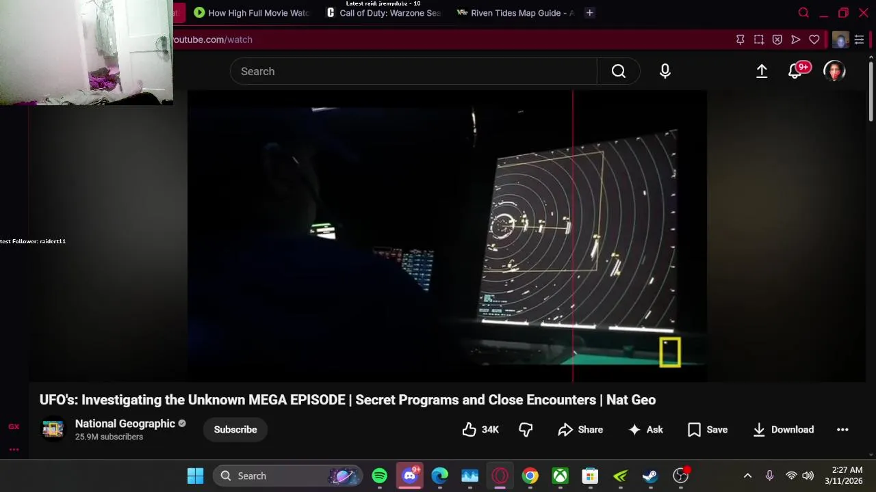Open NVIDIA app from the taskbar
The width and height of the screenshot is (876, 492).
pos(620,476)
